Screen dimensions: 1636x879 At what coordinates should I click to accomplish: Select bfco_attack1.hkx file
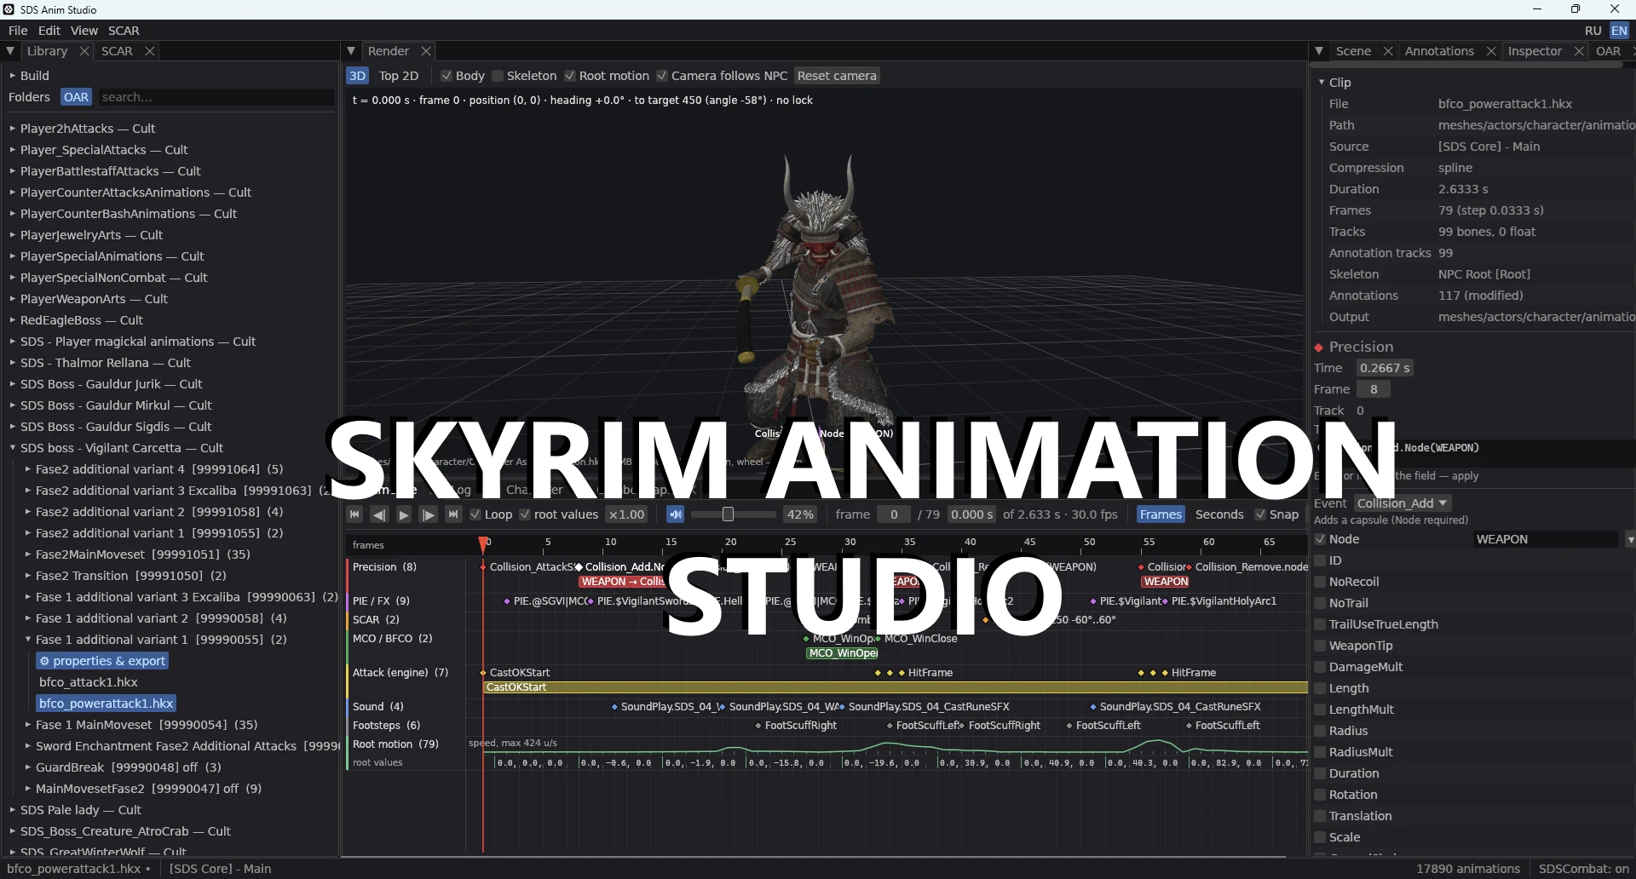point(89,682)
